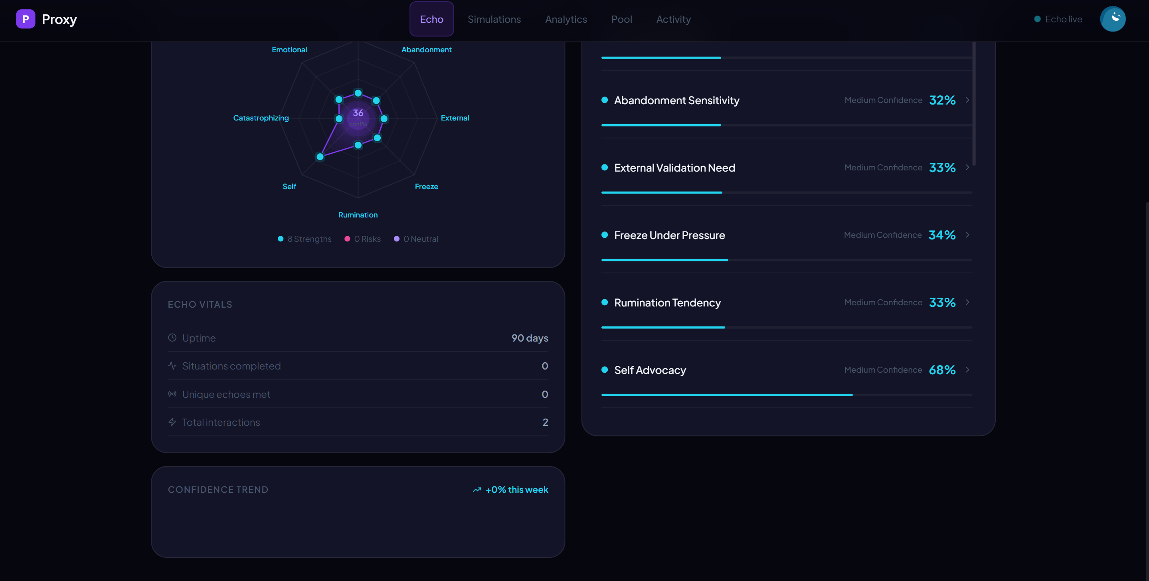
Task: Expand the Abandonment Sensitivity chevron
Action: (x=967, y=100)
